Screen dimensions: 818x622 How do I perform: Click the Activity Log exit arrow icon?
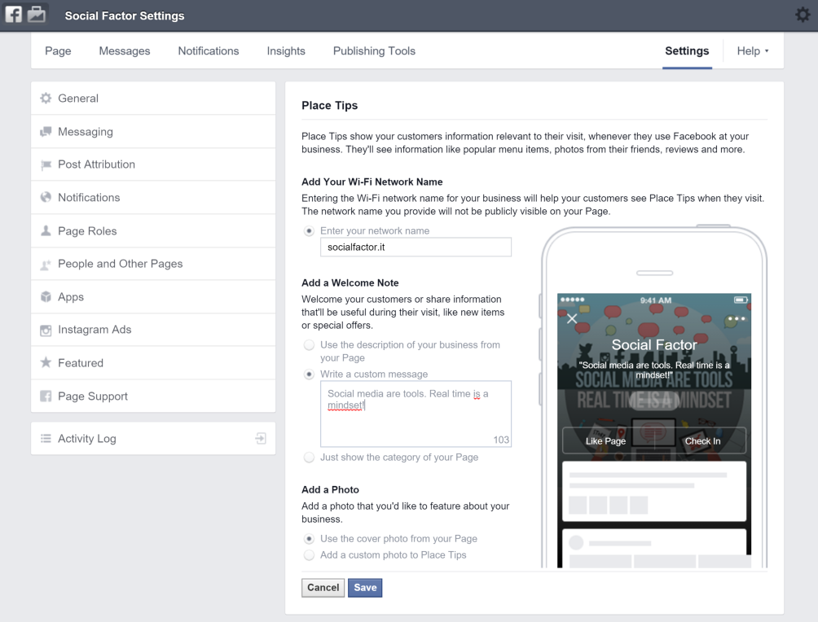click(x=261, y=439)
